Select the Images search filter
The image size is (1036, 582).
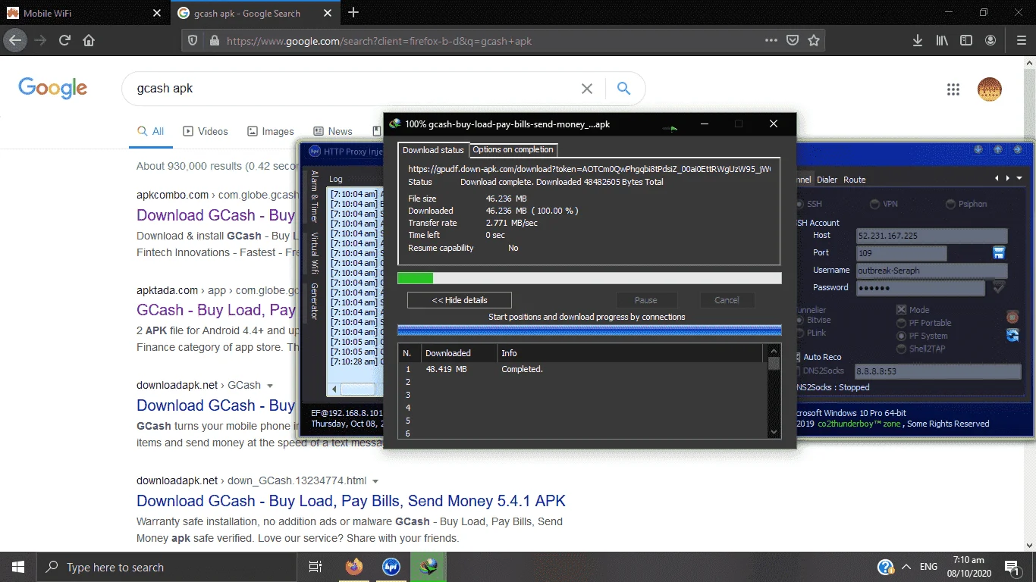click(271, 131)
